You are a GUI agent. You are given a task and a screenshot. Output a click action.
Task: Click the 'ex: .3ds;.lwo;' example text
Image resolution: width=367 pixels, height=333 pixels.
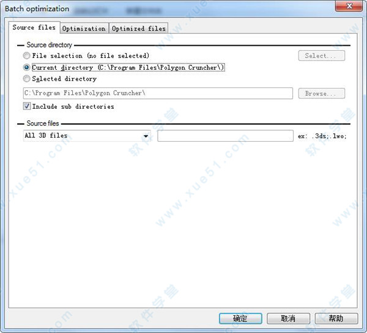(x=322, y=136)
